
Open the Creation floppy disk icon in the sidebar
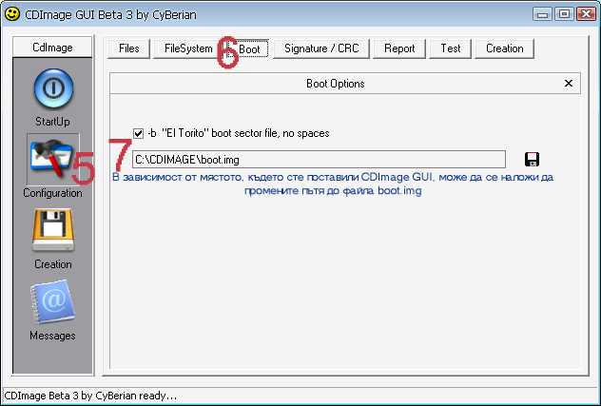pyautogui.click(x=53, y=230)
